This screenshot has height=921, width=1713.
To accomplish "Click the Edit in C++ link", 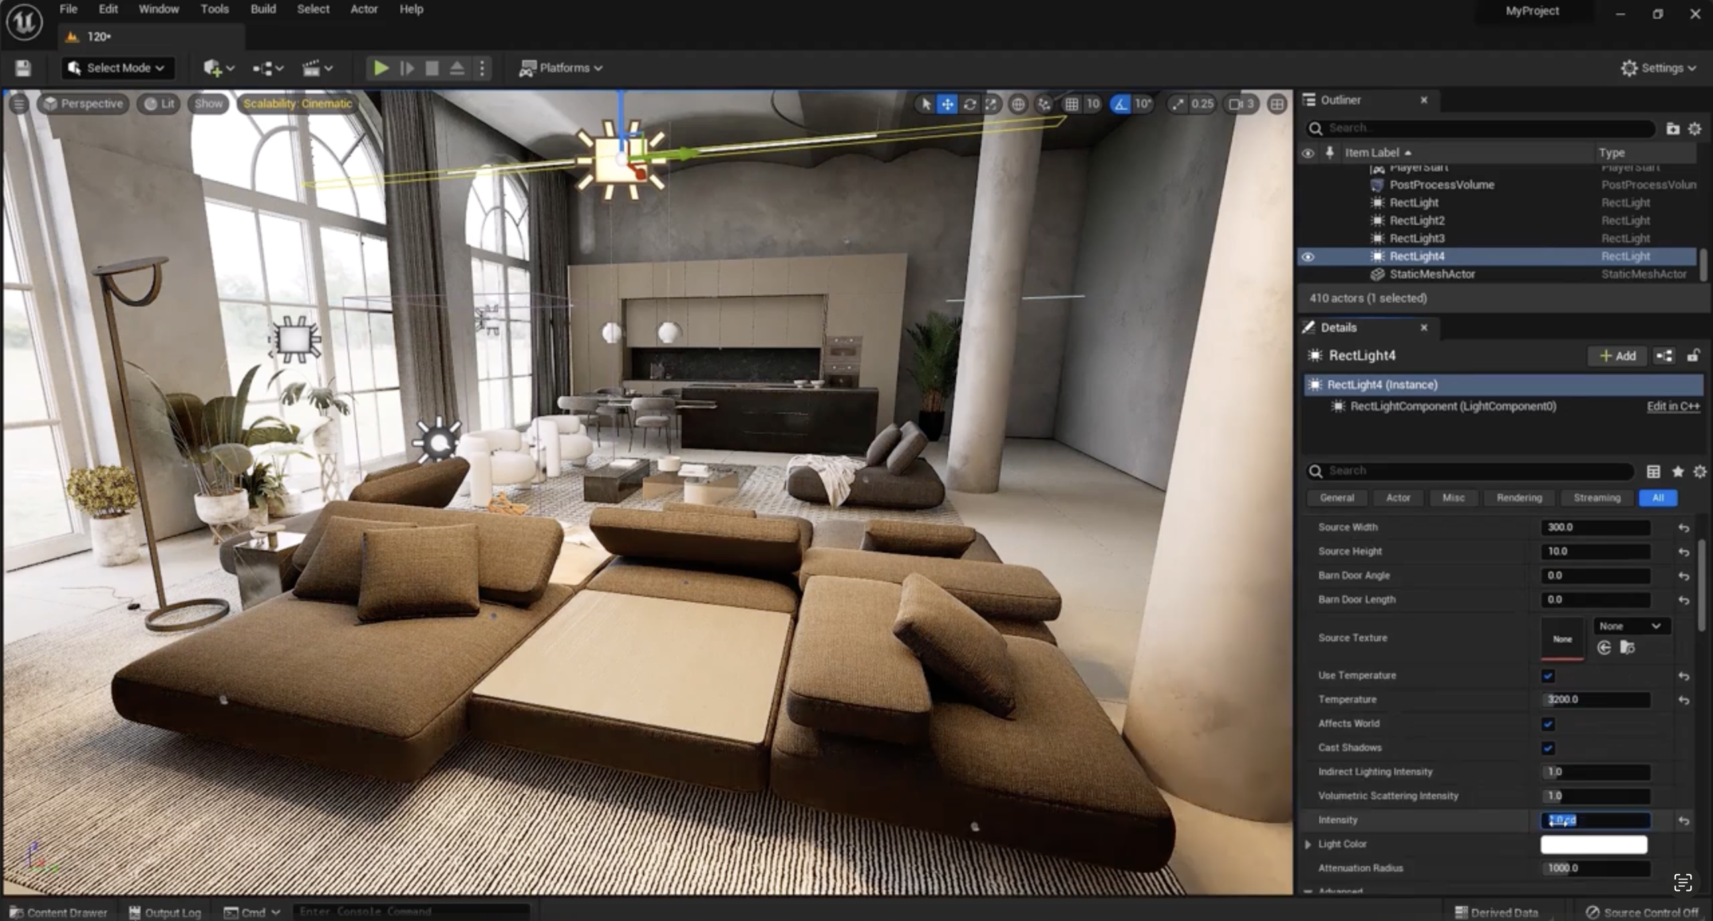I will tap(1672, 406).
